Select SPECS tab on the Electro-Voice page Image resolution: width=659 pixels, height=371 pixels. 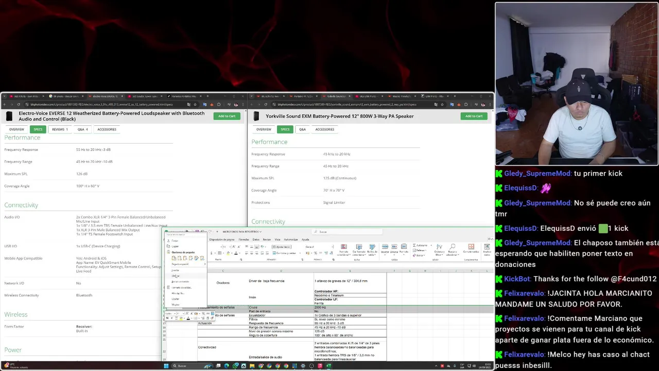coord(38,129)
